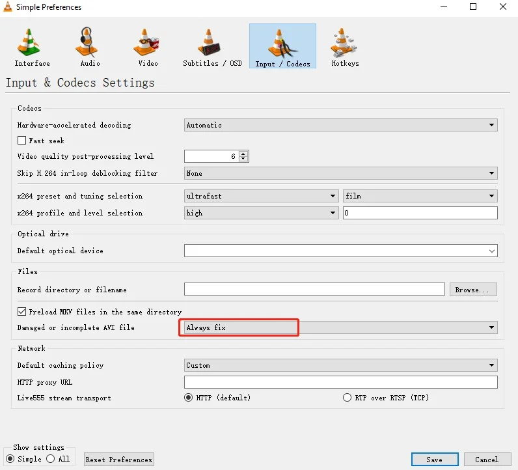Open Hardware-accelerated decoding dropdown
The image size is (518, 470).
(340, 125)
